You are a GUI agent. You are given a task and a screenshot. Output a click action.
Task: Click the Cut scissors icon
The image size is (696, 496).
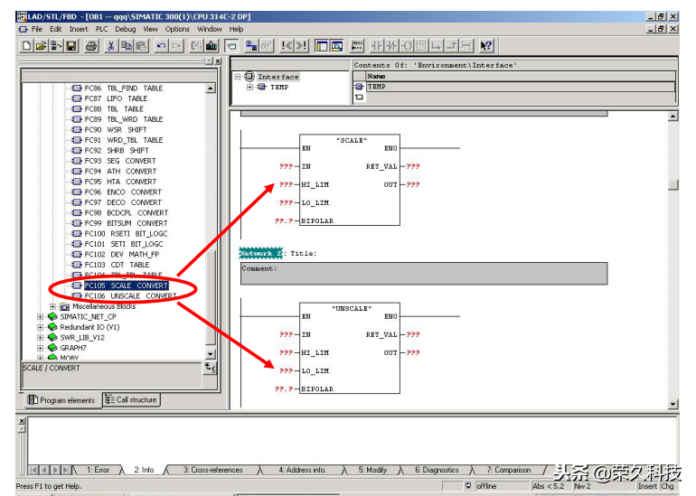[x=111, y=45]
